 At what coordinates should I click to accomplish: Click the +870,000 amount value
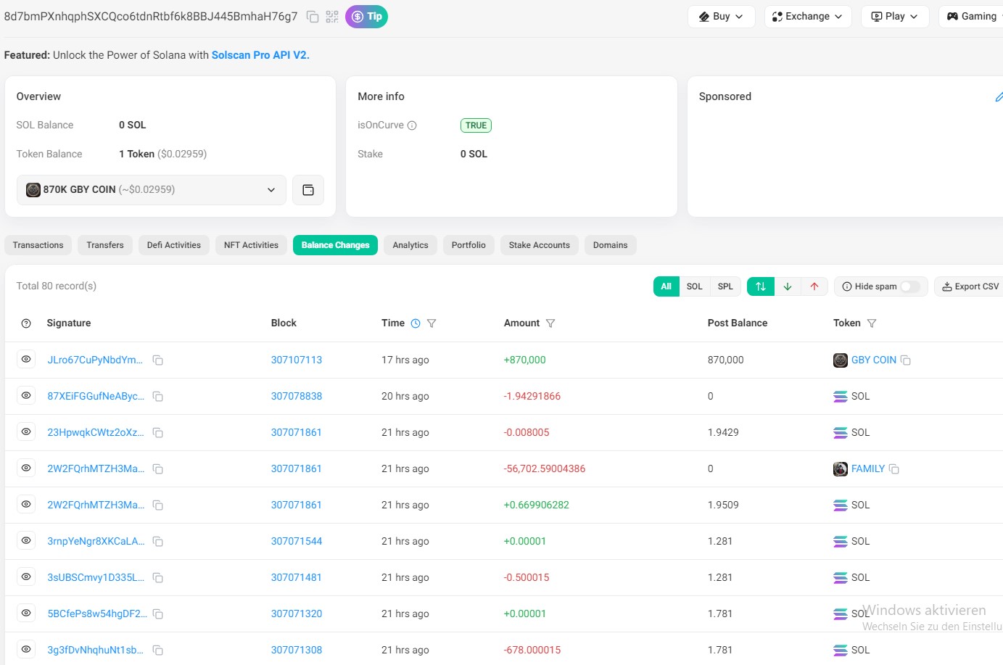pyautogui.click(x=524, y=360)
